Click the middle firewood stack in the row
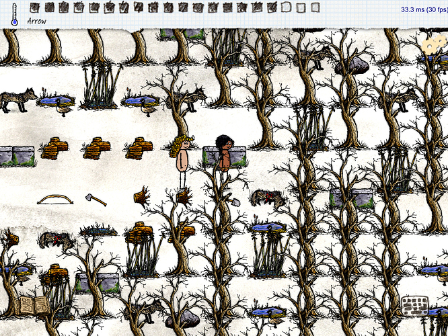448x336 pixels. pos(97,148)
